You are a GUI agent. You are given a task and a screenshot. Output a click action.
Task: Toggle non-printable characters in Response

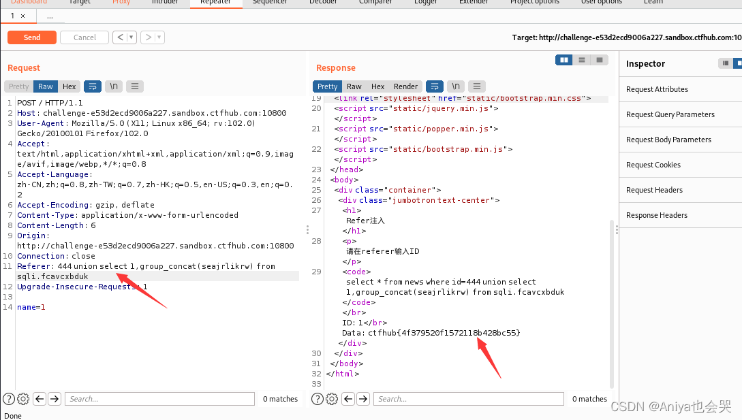pos(456,86)
